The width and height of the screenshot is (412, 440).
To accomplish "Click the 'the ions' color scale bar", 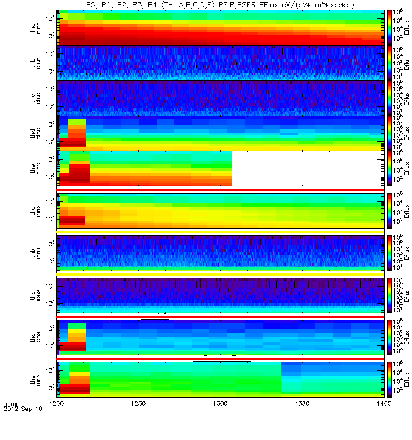I will tap(389, 380).
